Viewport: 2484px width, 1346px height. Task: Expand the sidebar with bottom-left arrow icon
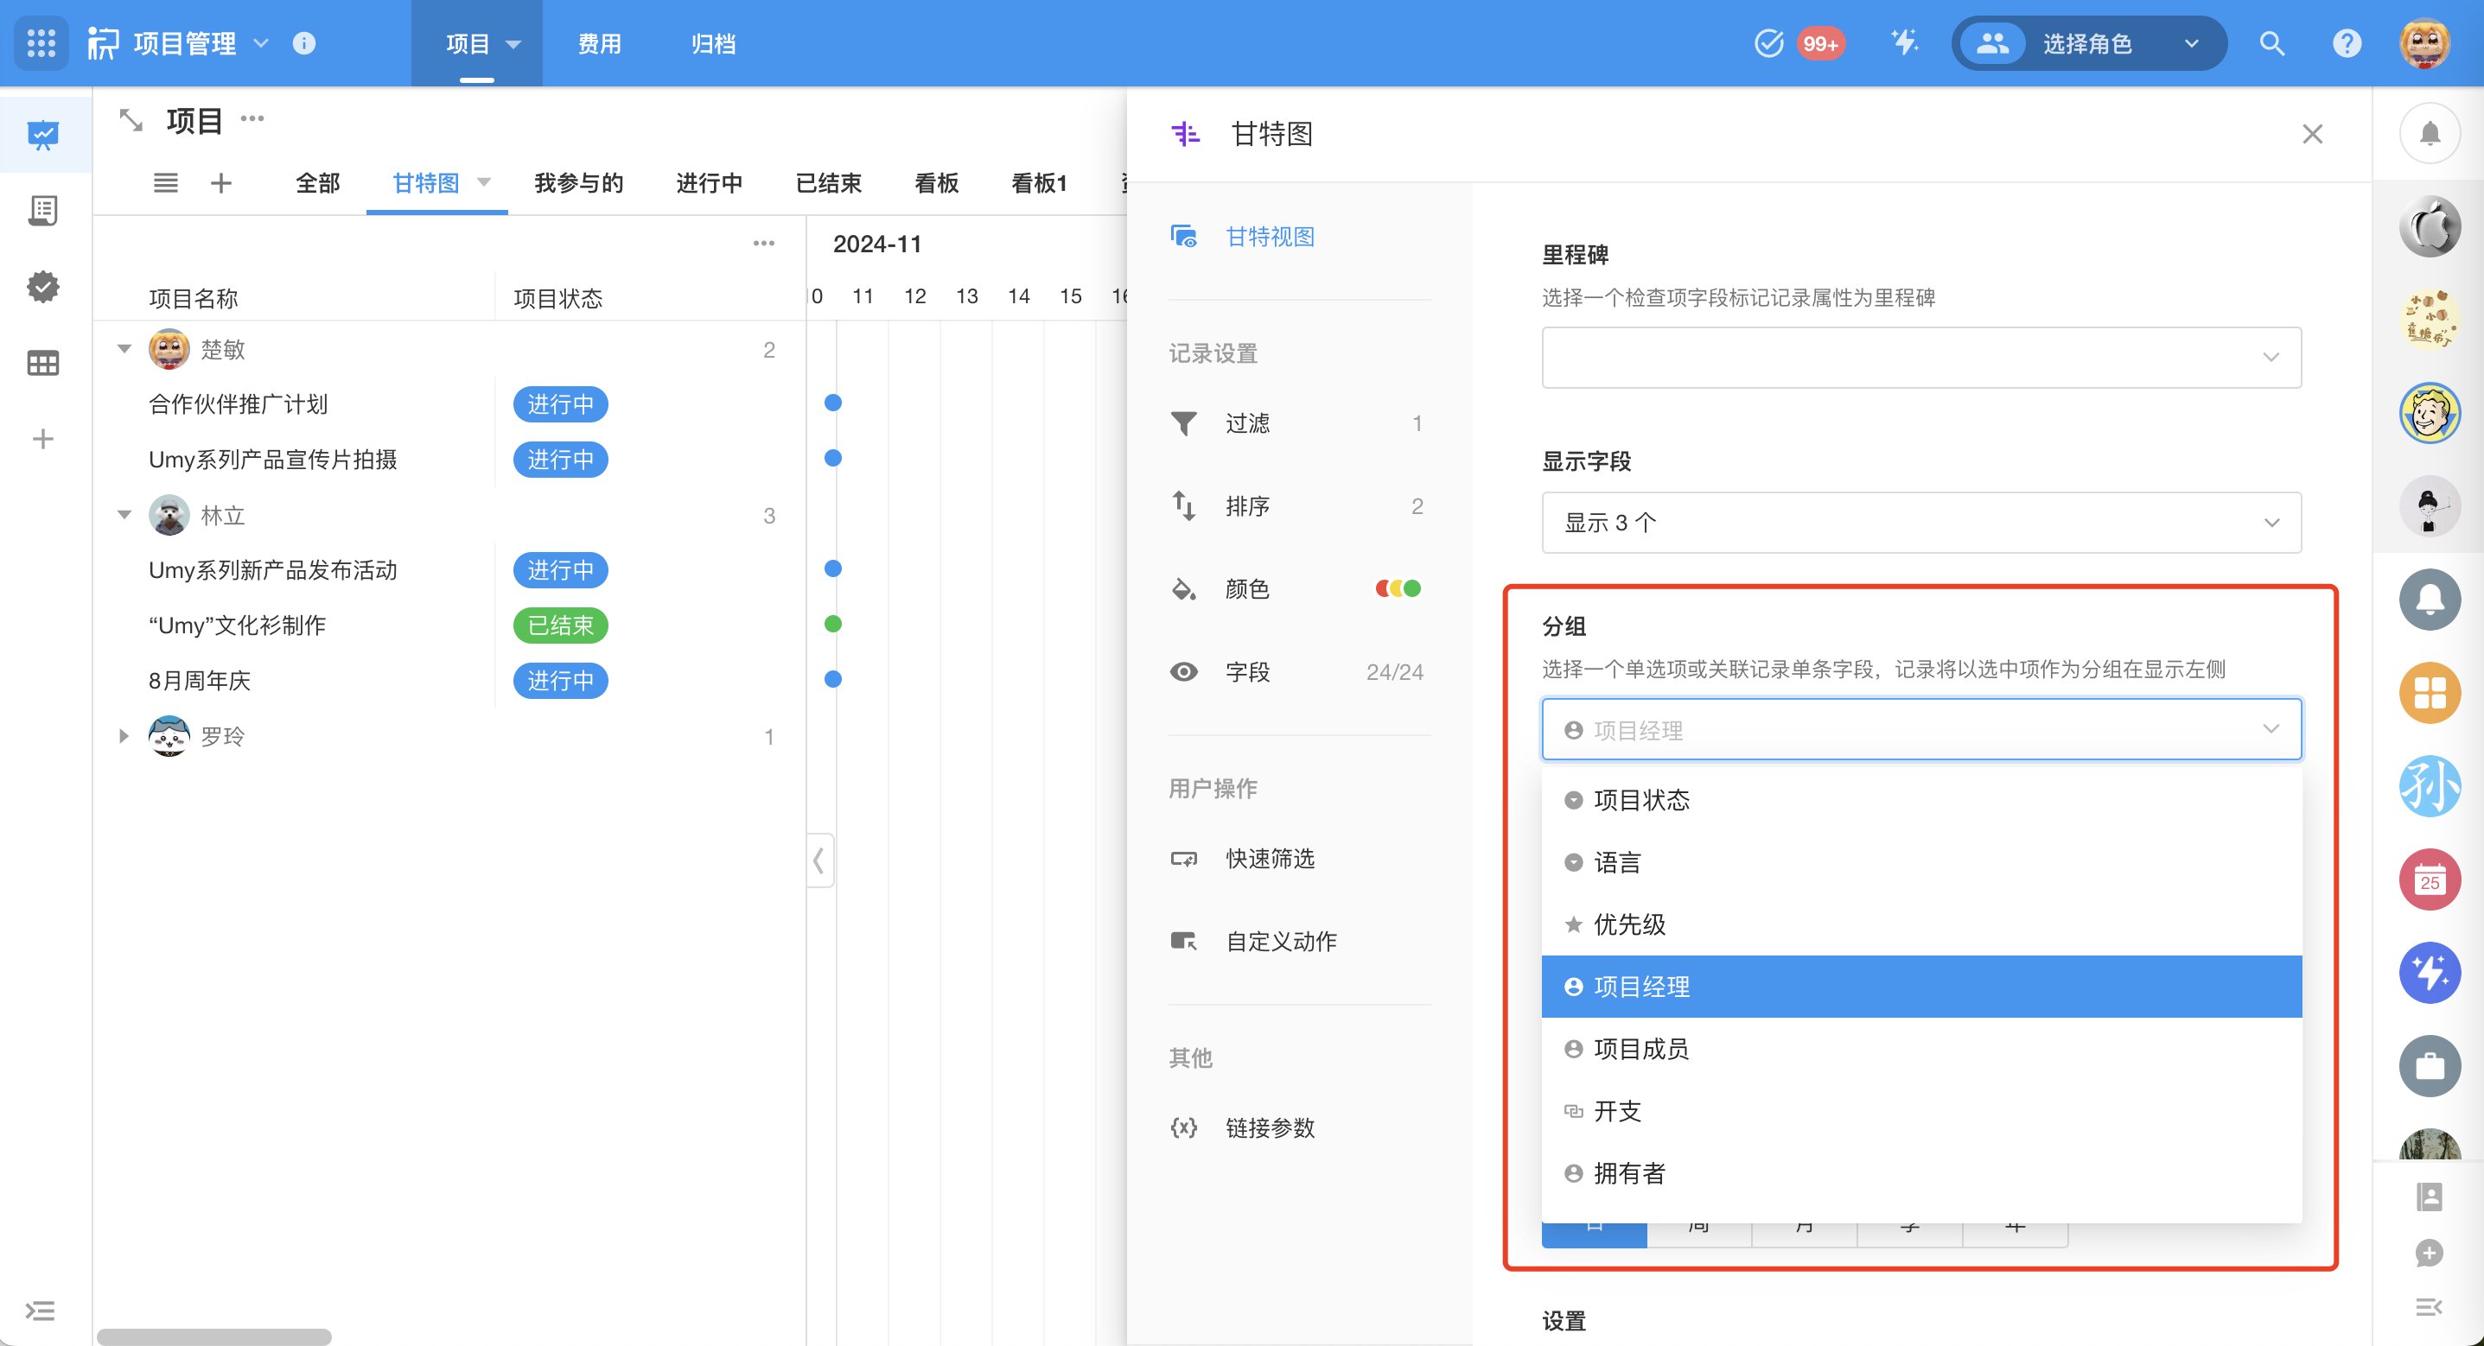(x=40, y=1311)
